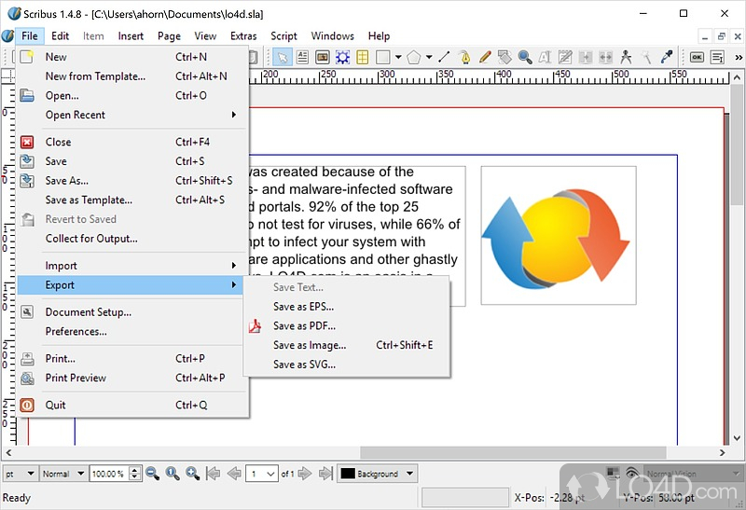
Task: Toggle the preview mode eye icon
Action: (x=632, y=474)
